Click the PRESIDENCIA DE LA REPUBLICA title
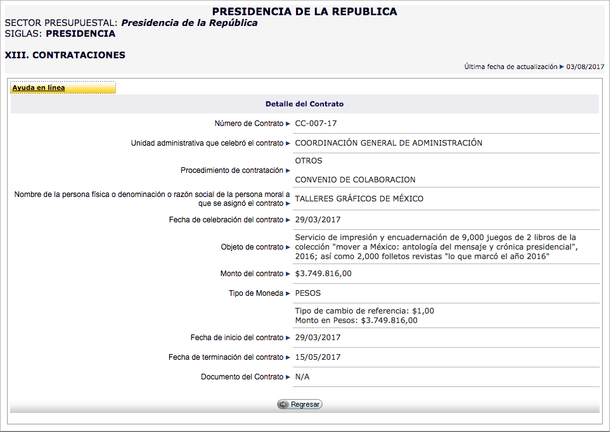Screen dimensions: 611x432 click(x=304, y=11)
